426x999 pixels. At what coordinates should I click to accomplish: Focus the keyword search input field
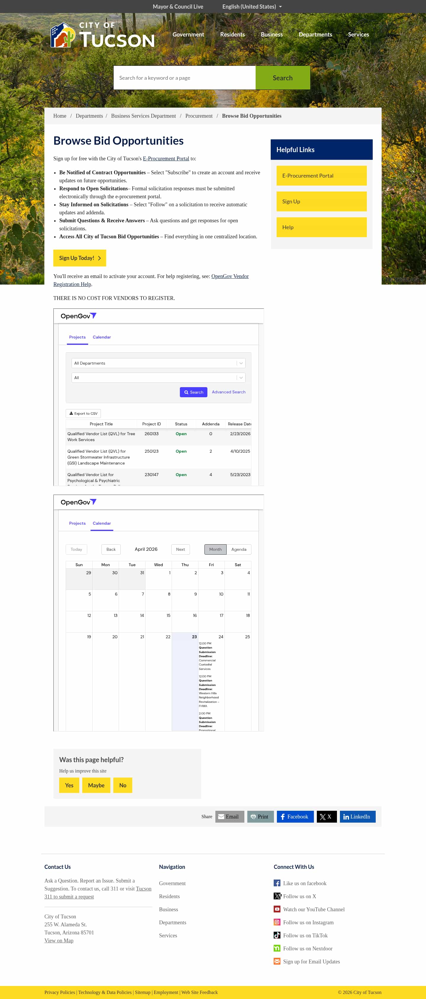[x=184, y=78]
